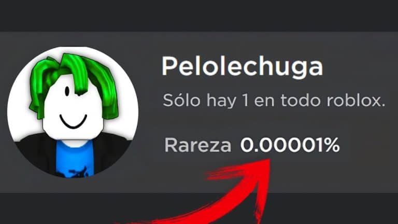Click the word 'roblox.' in the description
The width and height of the screenshot is (398, 224).
[356, 100]
